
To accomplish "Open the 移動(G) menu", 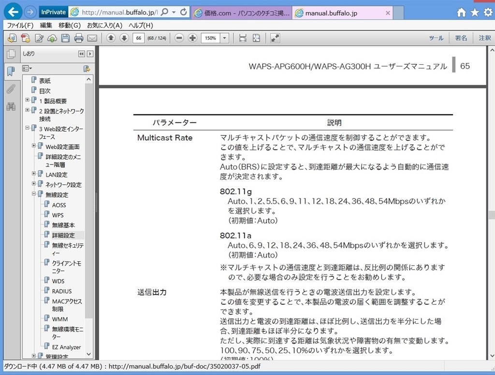I will point(70,25).
